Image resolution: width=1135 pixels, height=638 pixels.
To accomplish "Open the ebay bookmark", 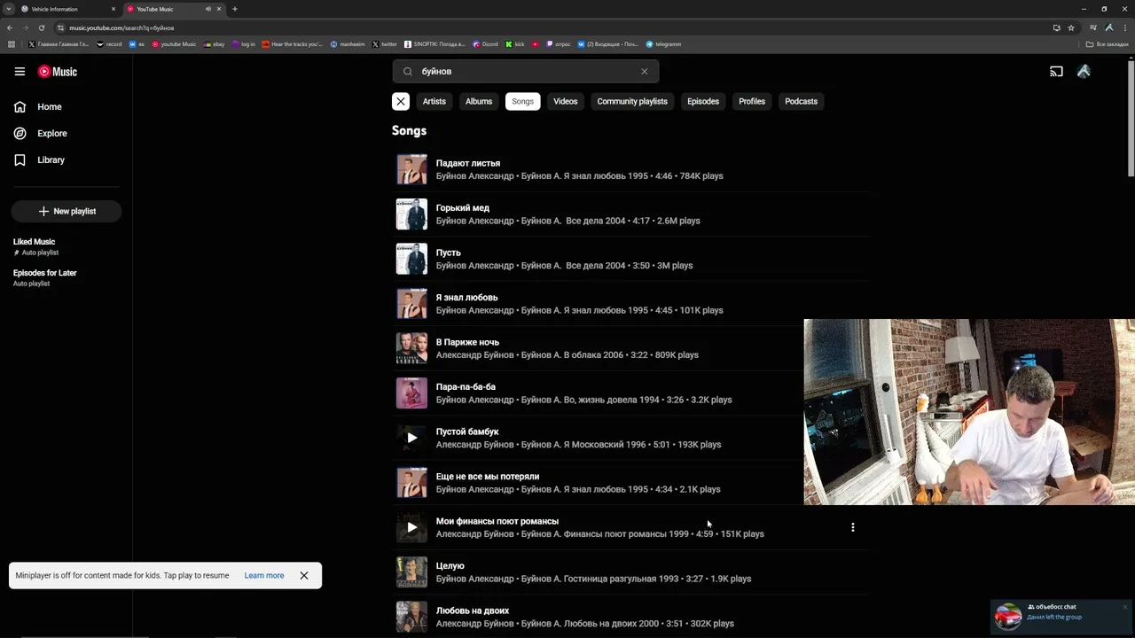I will (215, 44).
